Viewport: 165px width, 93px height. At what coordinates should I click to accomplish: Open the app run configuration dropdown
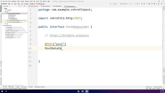[x=115, y=4]
